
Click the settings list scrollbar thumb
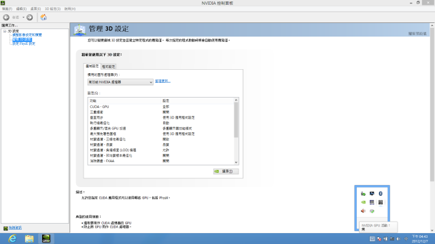(236, 120)
